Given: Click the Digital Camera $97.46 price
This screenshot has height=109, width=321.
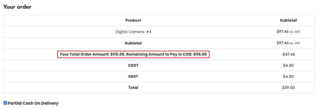Looking at the screenshot, I should 283,32.
